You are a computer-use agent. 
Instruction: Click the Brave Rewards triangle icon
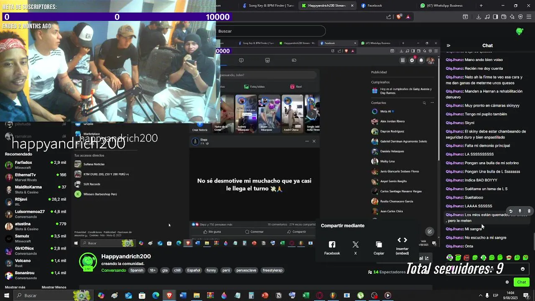click(408, 17)
